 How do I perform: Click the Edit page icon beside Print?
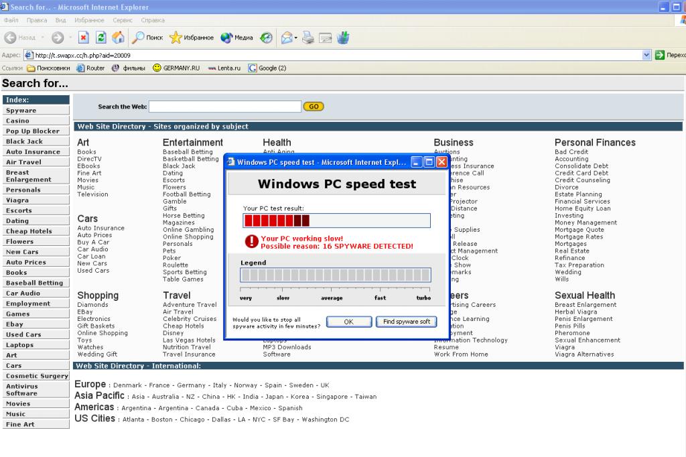click(x=325, y=38)
